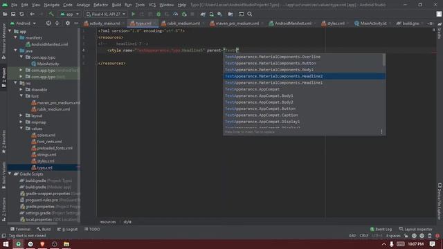Click the Project Structure icon in toolbar
Viewport: 443px width, 249px height.
click(x=230, y=14)
